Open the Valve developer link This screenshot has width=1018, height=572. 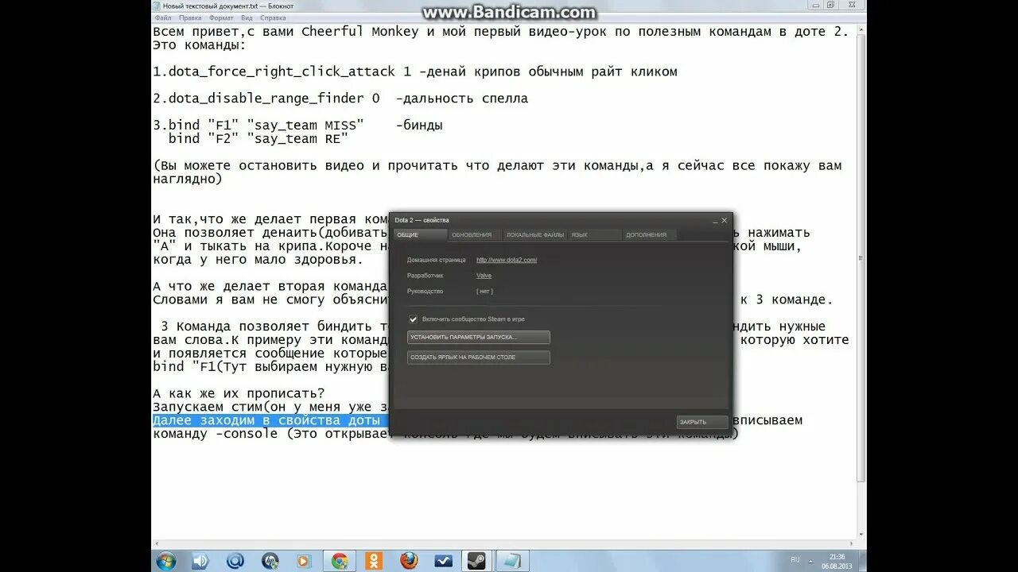coord(484,276)
